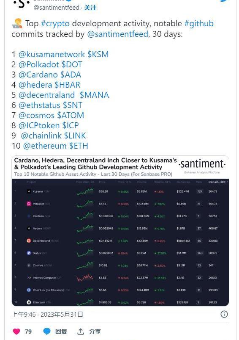Image resolution: width=239 pixels, height=340 pixels.
Task: Click the tweet timestamp 2023年5月31日
Action: point(62,315)
